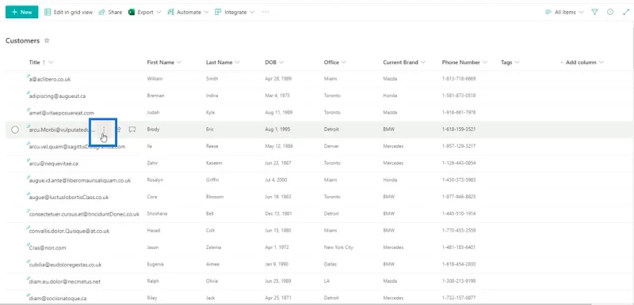The height and width of the screenshot is (305, 634).
Task: Open the Title column header menu
Action: [x=41, y=62]
